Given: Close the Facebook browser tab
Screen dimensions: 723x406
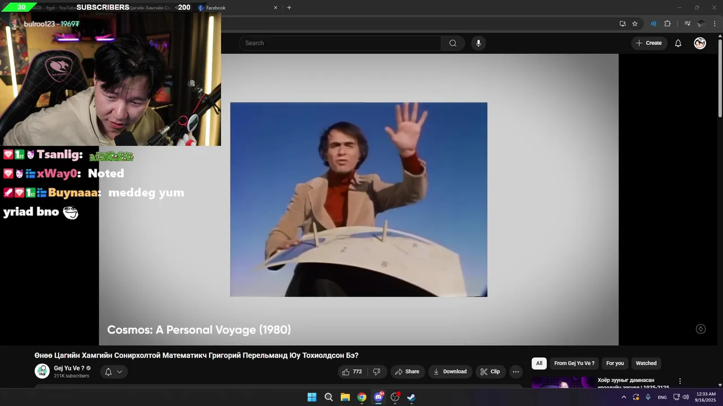Looking at the screenshot, I should [276, 8].
